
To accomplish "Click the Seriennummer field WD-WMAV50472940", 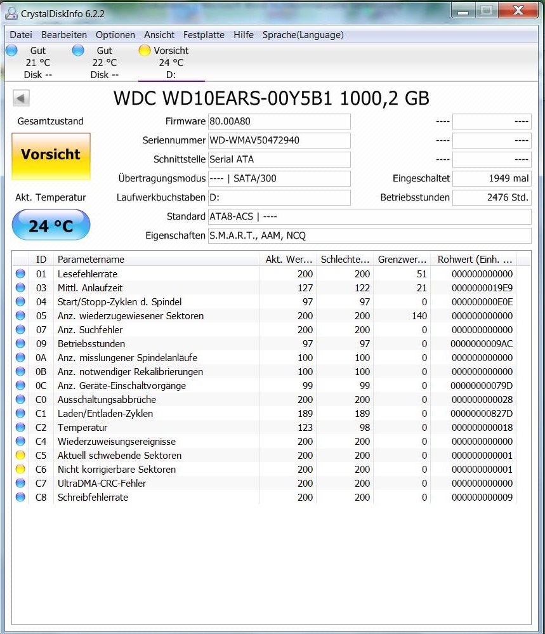I will [x=279, y=140].
